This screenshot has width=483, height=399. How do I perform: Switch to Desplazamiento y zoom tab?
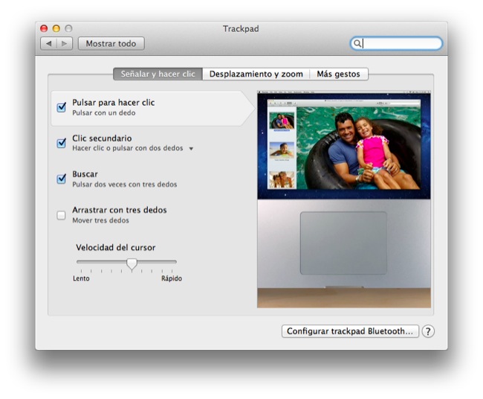[256, 74]
